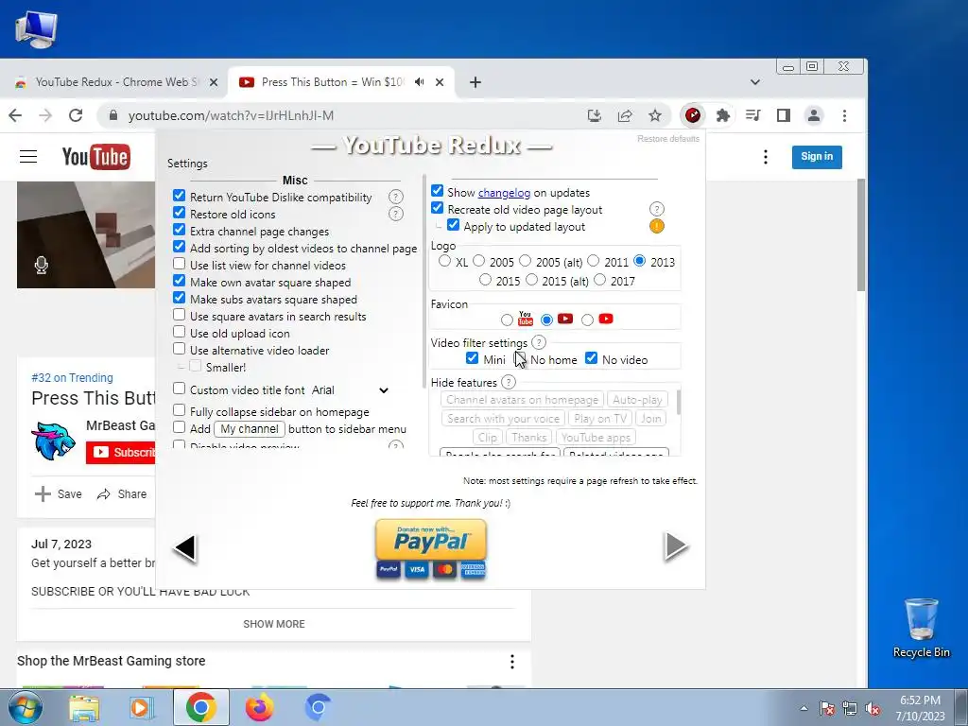Toggle Chrome side panel icon
Image resolution: width=968 pixels, height=726 pixels.
[784, 115]
